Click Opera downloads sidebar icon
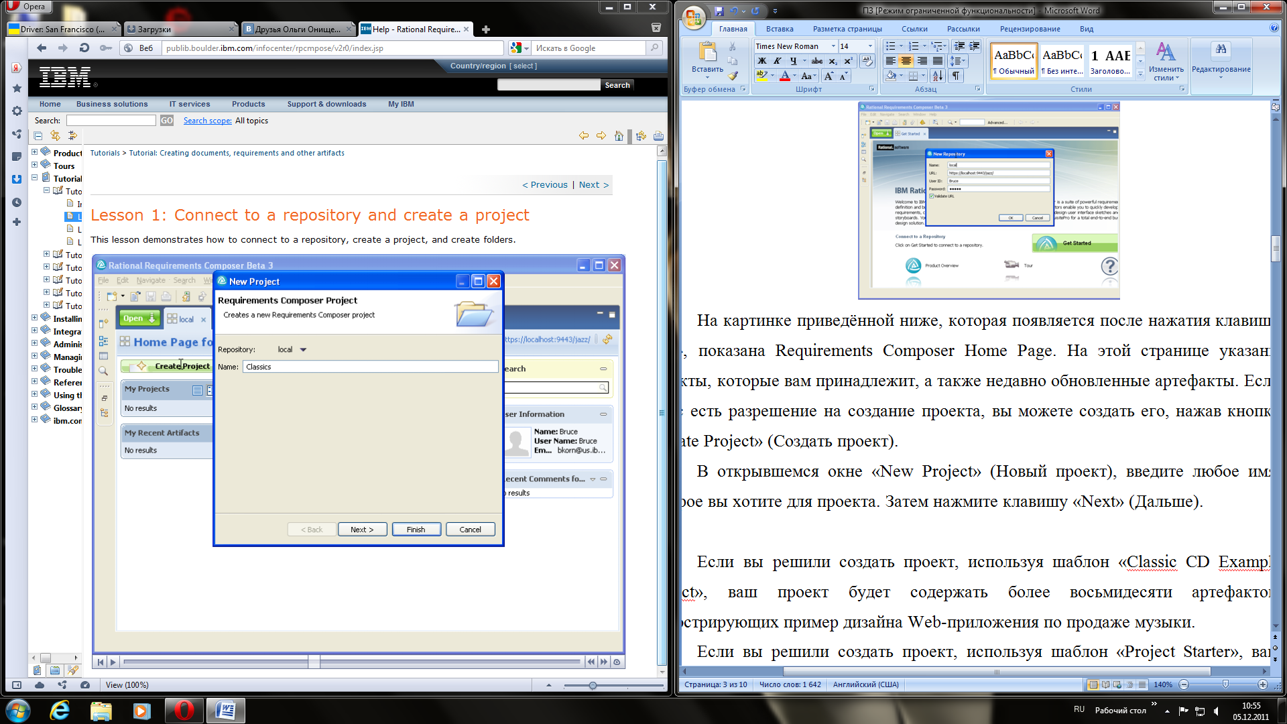The image size is (1287, 724). click(17, 179)
